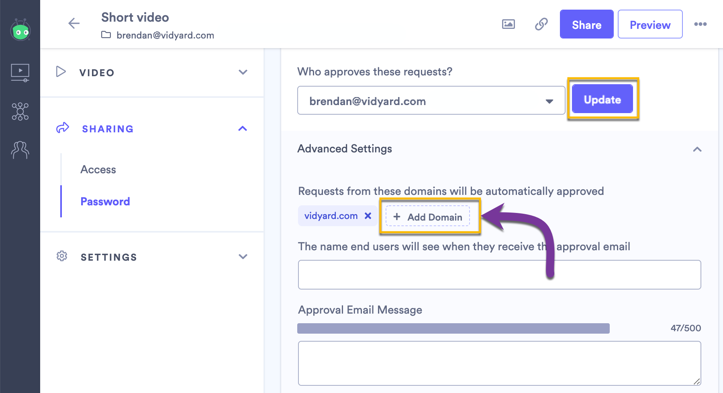The height and width of the screenshot is (393, 723).
Task: Expand the SETTINGS section chevron
Action: pos(243,257)
